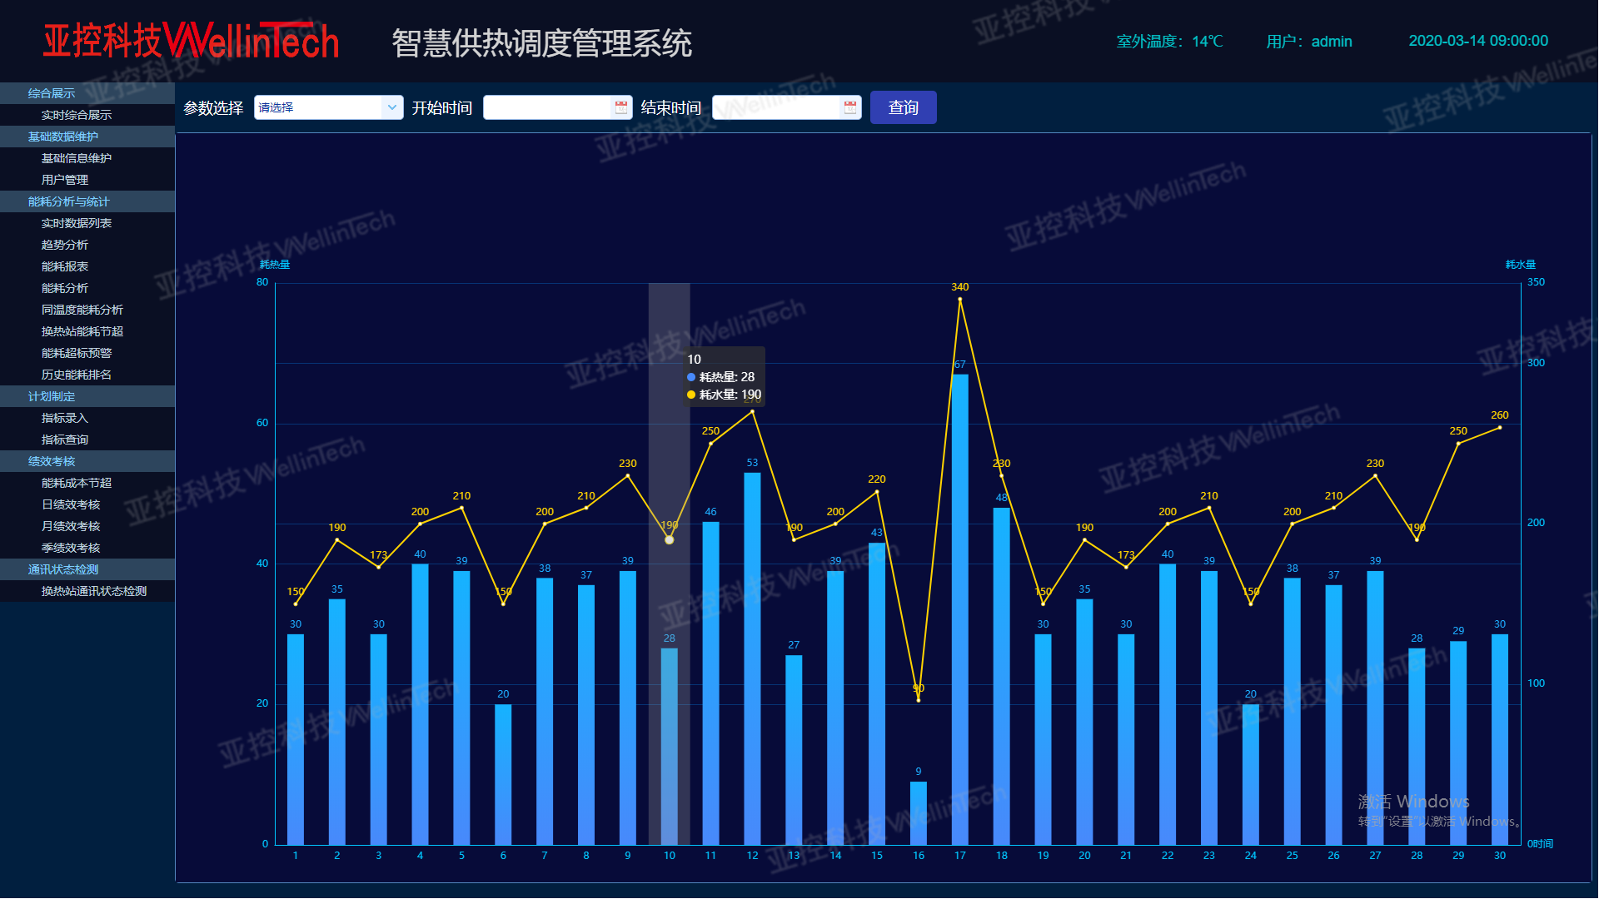Open 趋势分析 menu item
1599x899 pixels.
(87, 245)
